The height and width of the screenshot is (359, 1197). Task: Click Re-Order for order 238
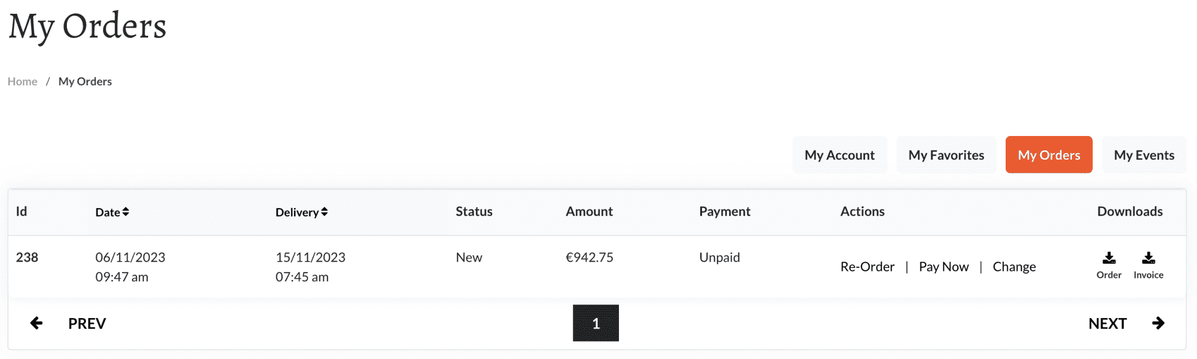pos(867,267)
